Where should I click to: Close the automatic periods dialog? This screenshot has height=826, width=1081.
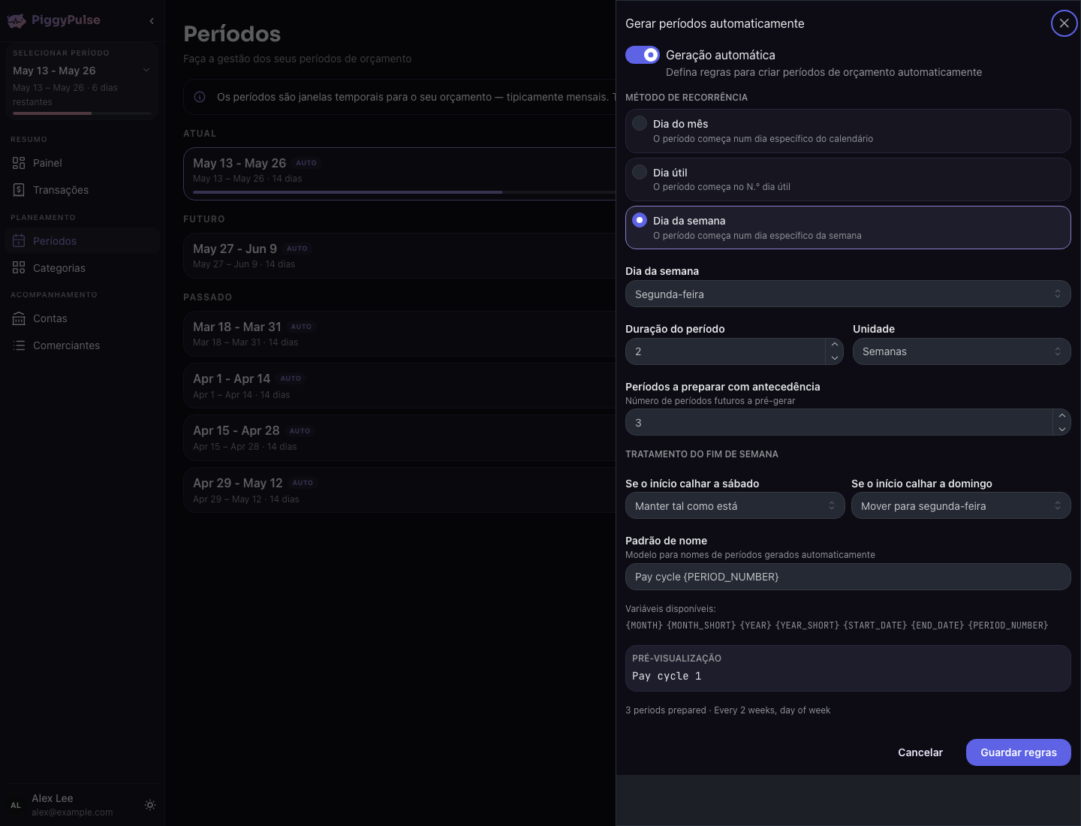point(1064,23)
